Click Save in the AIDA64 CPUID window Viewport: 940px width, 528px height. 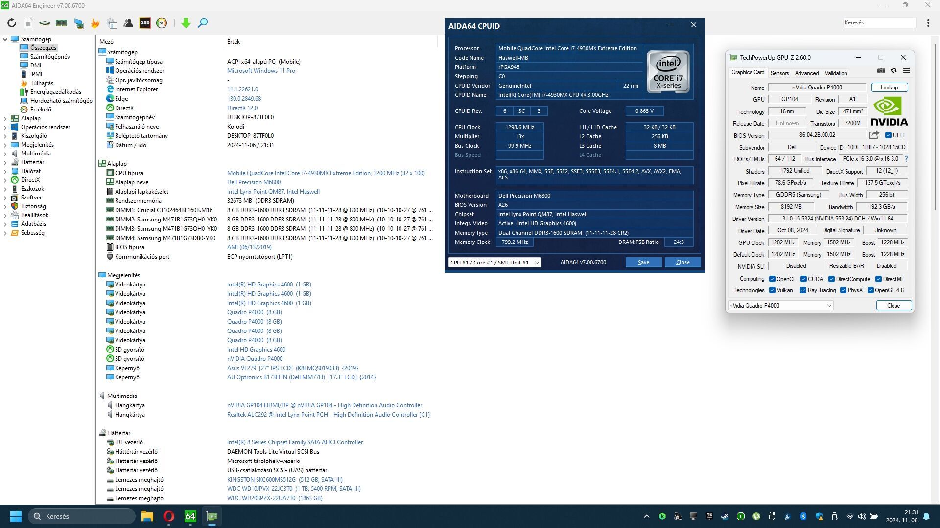643,263
